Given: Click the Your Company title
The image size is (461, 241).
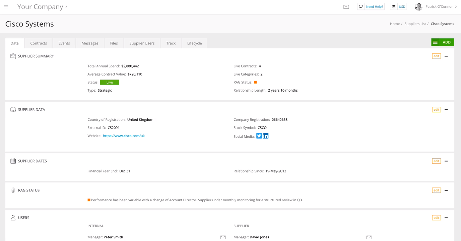Looking at the screenshot, I should click(40, 7).
